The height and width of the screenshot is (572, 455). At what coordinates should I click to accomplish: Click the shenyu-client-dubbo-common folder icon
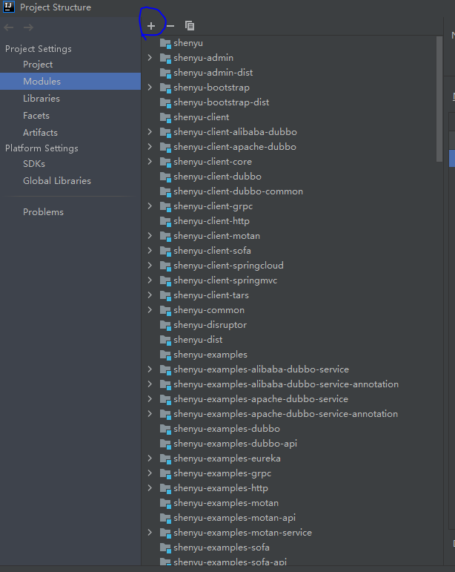pyautogui.click(x=165, y=191)
